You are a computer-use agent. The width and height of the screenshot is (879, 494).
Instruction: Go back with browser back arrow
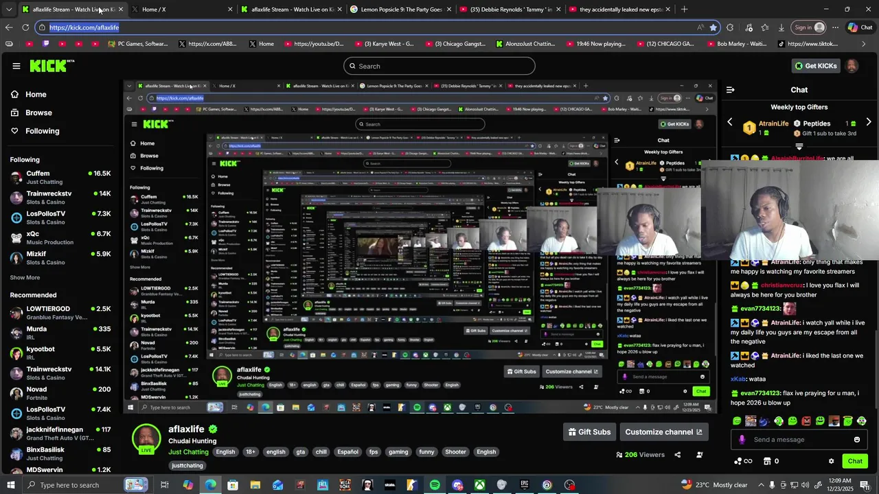8,27
